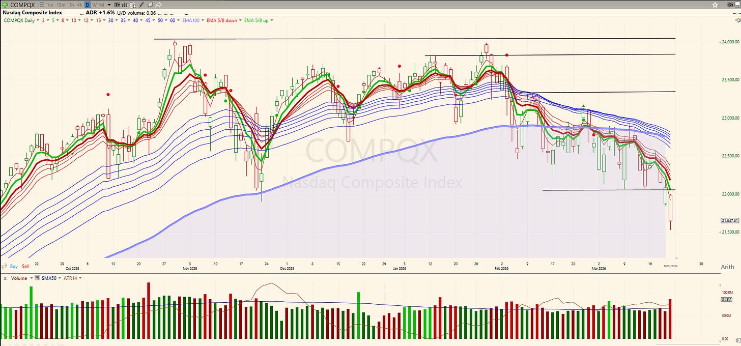Click the ADR +1.6% data field
Viewport: 741px width, 346px height.
pyautogui.click(x=100, y=12)
